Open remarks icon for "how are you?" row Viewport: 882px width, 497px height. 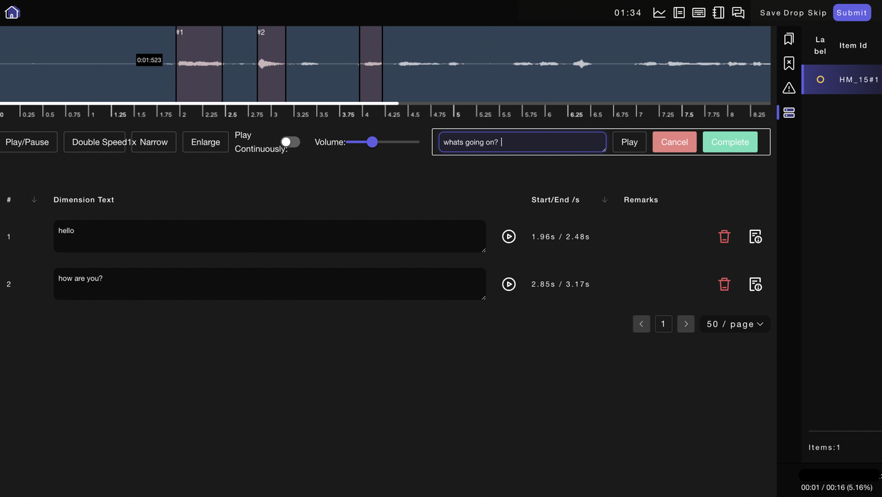tap(755, 284)
